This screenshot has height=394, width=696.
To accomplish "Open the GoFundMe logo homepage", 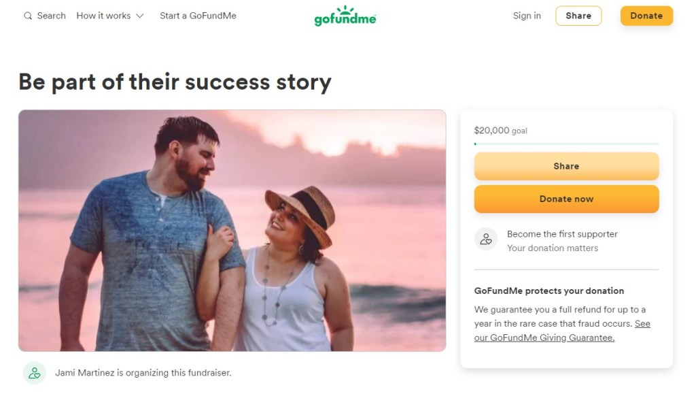I will click(345, 16).
